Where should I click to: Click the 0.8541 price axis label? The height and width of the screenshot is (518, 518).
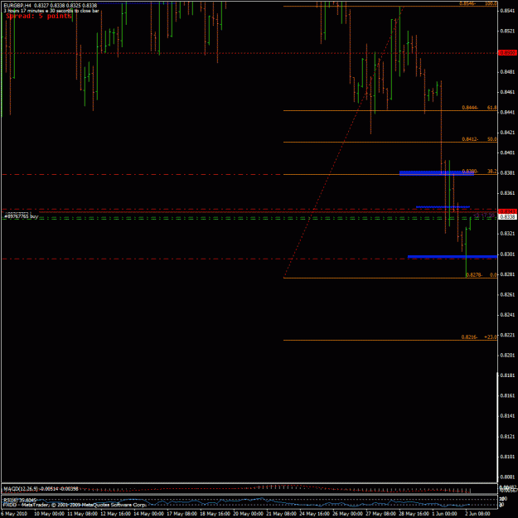pyautogui.click(x=507, y=11)
